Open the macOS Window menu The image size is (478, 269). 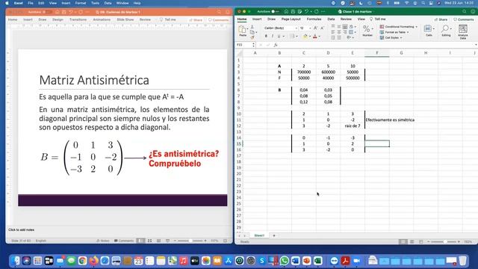point(122,3)
